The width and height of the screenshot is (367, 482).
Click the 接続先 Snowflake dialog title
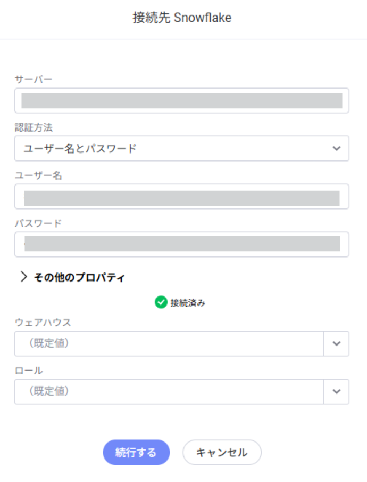point(182,18)
